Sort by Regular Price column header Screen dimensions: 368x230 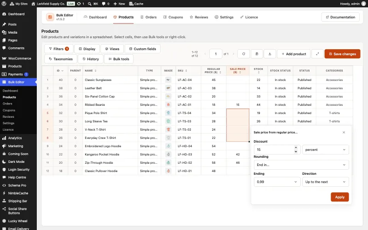[x=213, y=71]
